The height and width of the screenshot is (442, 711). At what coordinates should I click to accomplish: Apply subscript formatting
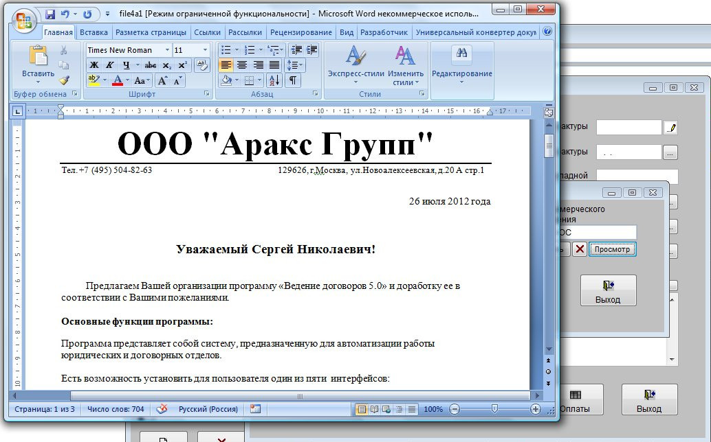pos(166,65)
